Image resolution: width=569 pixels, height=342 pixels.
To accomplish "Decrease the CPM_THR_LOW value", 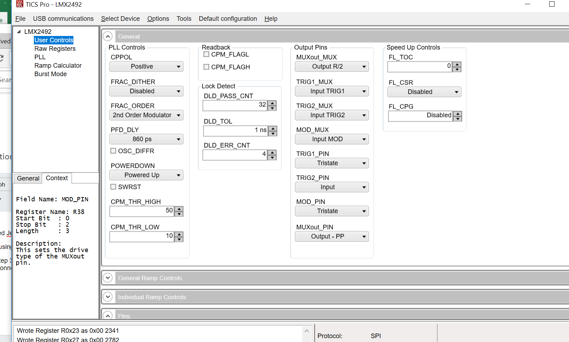I will click(179, 239).
